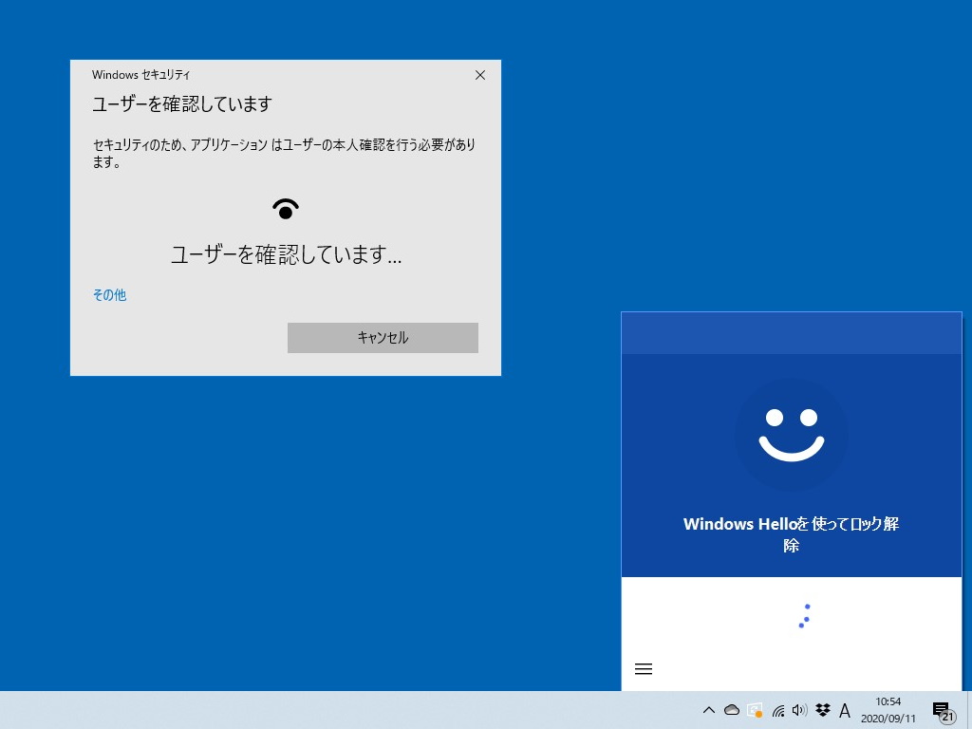
Task: Open the Dropbox icon in the system tray
Action: [823, 710]
